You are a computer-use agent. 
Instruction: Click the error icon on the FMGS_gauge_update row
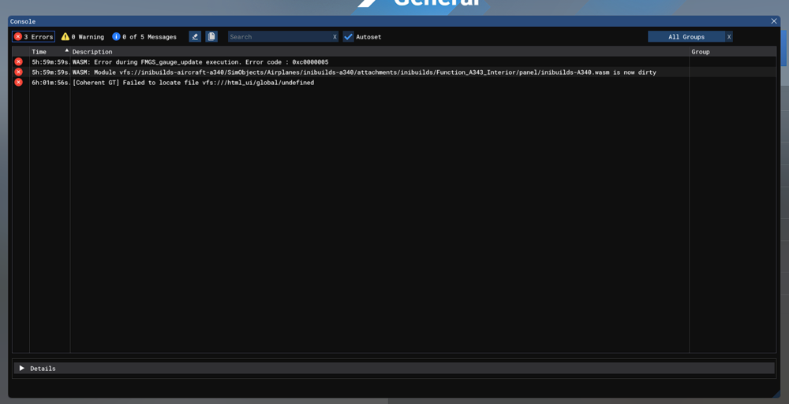tap(18, 62)
